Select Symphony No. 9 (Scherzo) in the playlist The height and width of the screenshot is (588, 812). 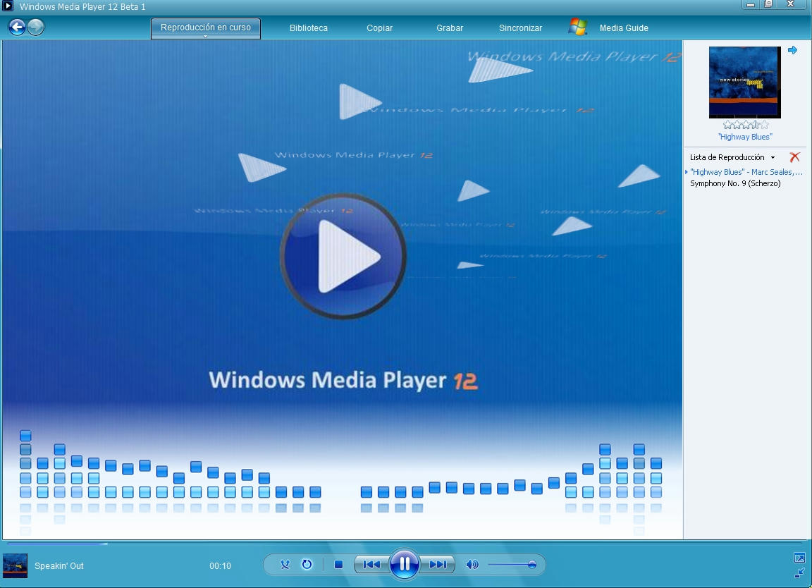pos(735,183)
